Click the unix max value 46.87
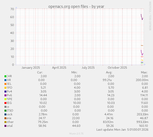 pos(144,118)
